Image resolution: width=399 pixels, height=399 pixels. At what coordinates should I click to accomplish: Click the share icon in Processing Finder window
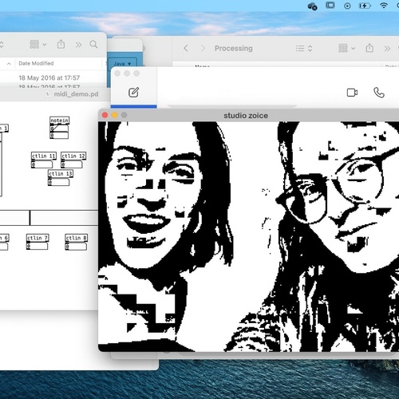click(369, 48)
